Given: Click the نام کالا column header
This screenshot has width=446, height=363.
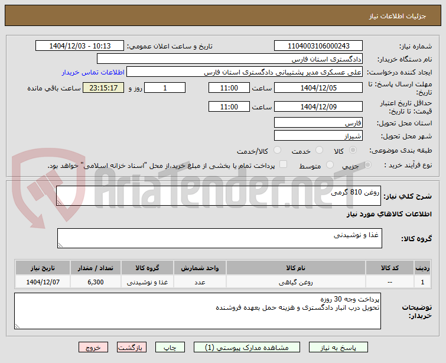Looking at the screenshot, I should click(296, 268).
